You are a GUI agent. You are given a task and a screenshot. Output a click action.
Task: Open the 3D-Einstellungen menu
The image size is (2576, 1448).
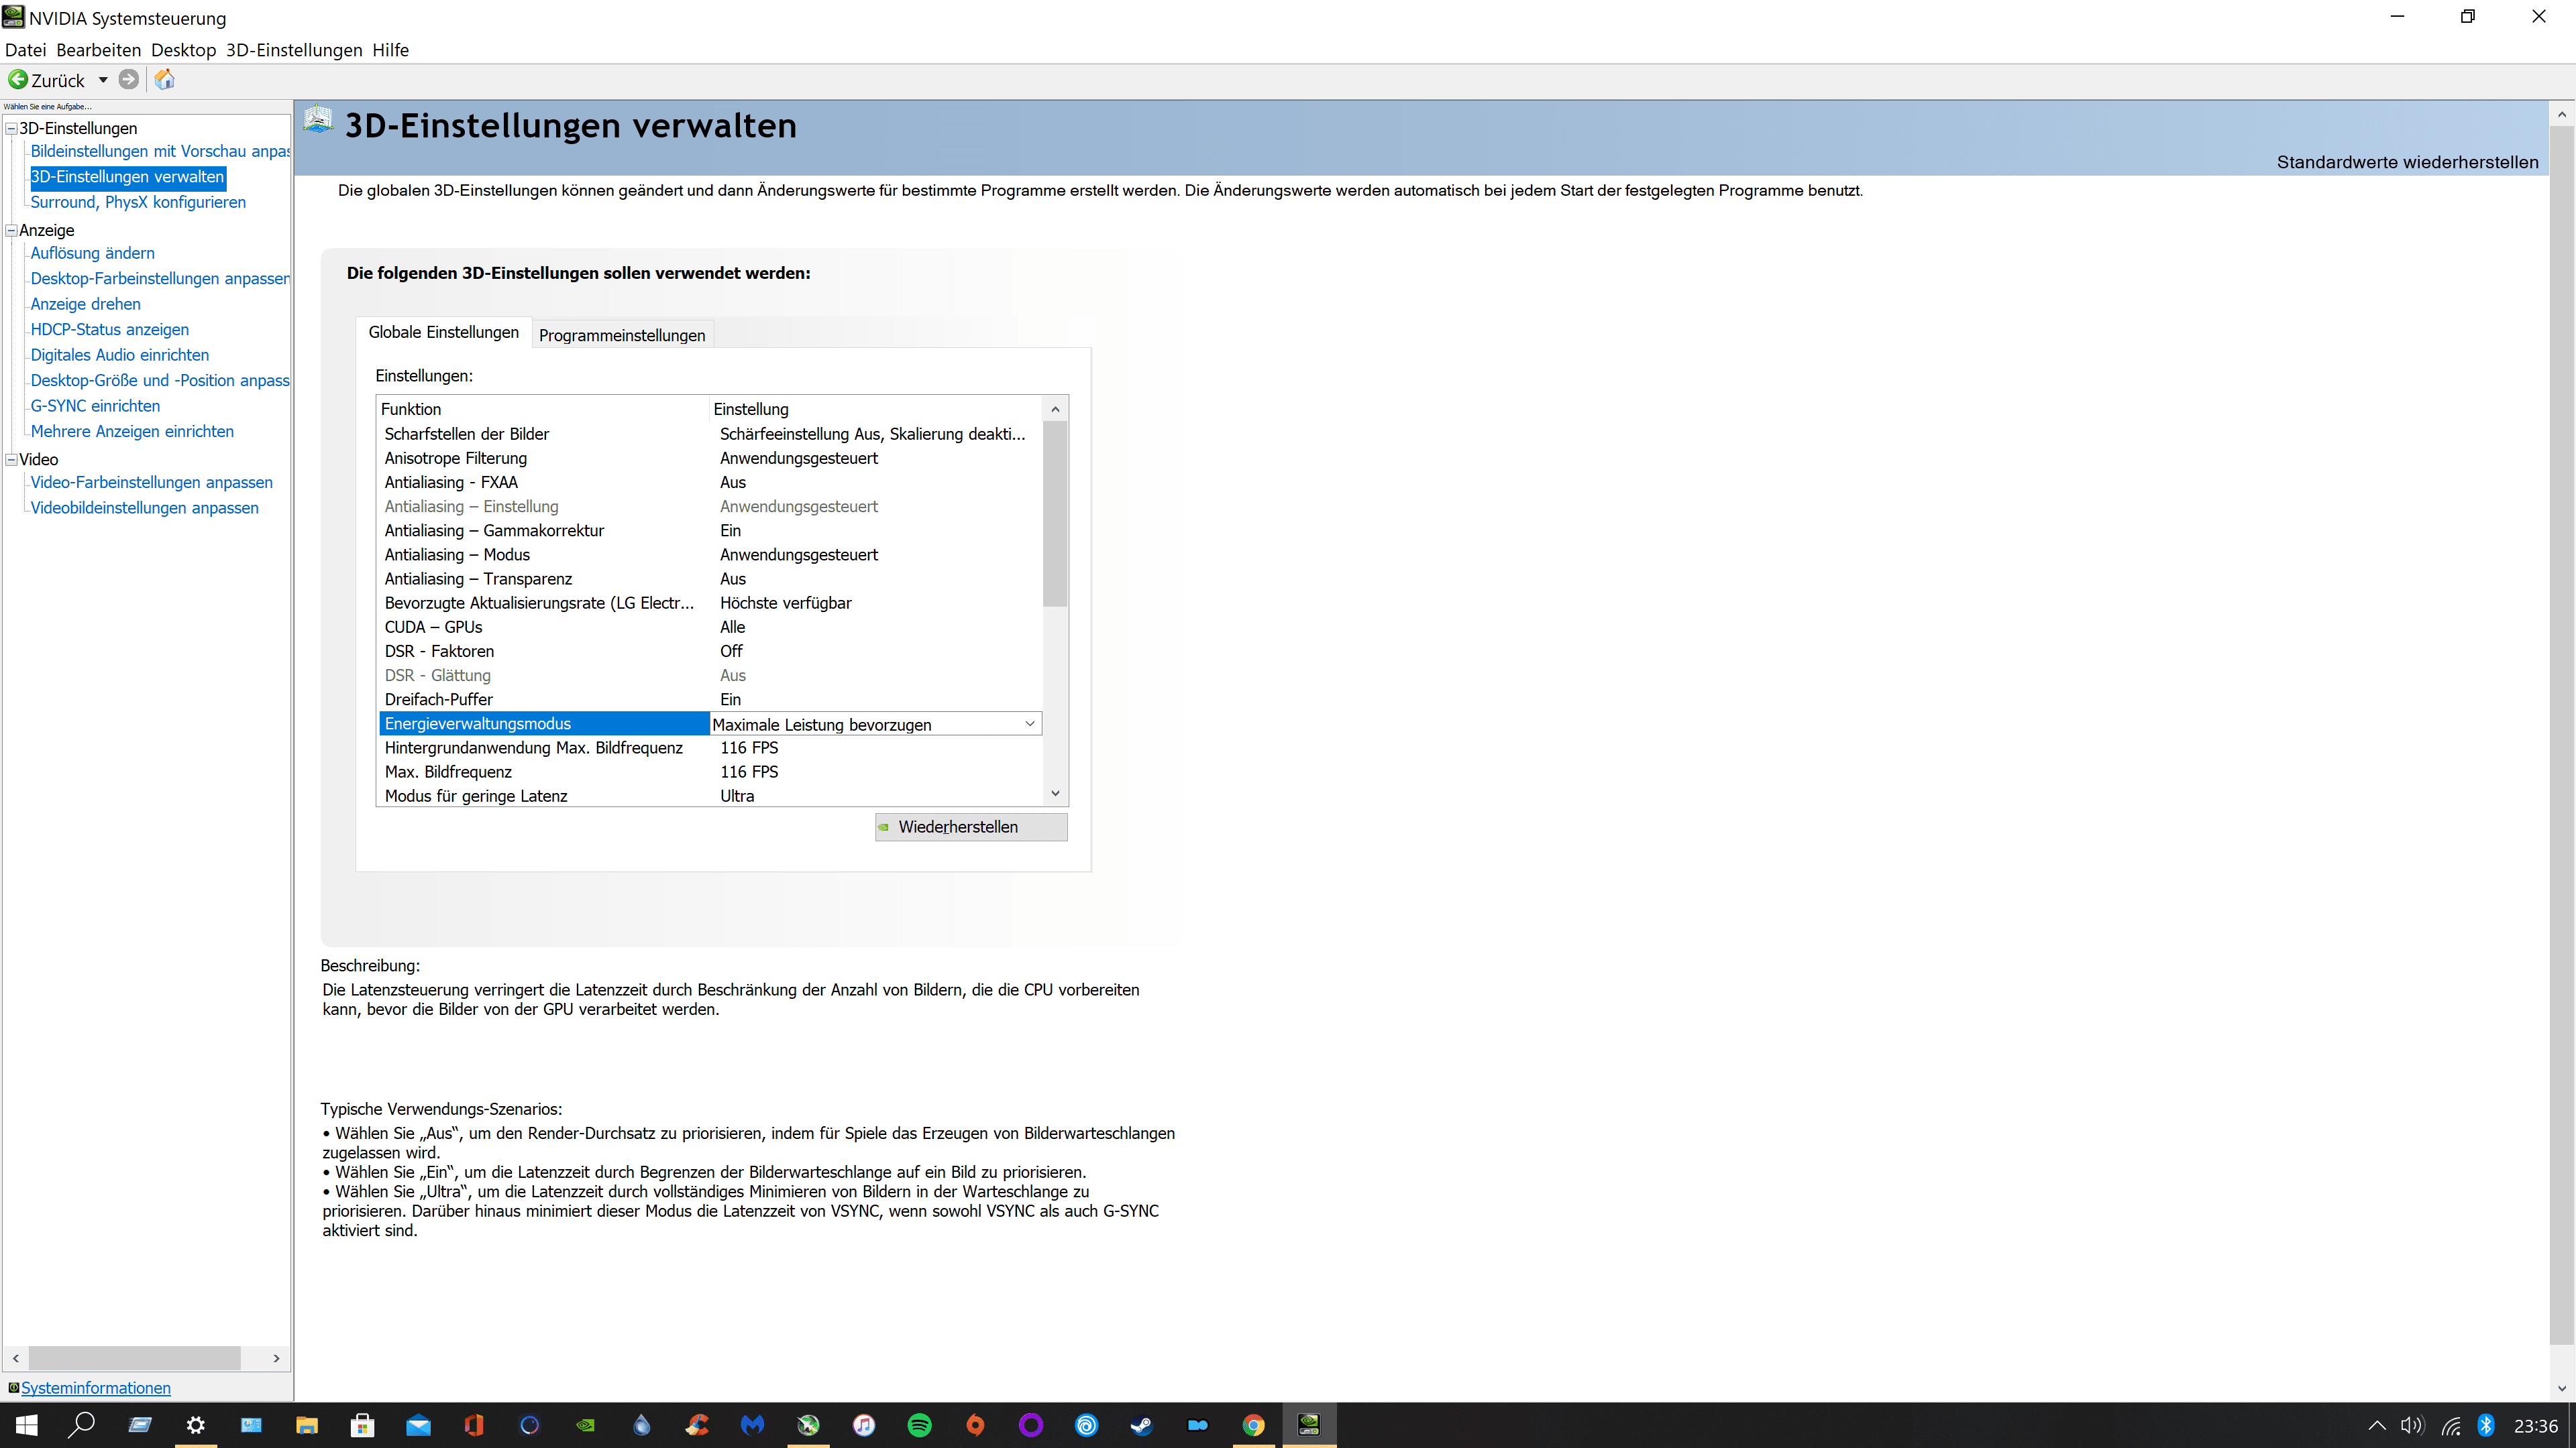294,50
